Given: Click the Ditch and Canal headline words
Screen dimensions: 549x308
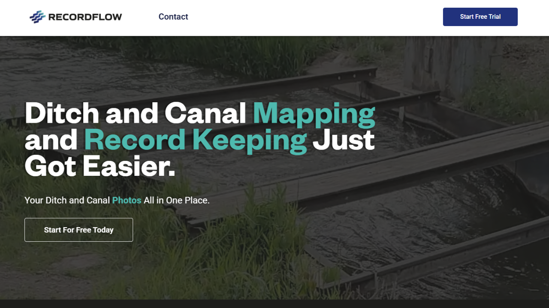Looking at the screenshot, I should 136,114.
